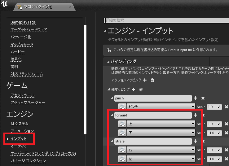
Task: Click key-select button for 左 row
Action: [x=122, y=159]
